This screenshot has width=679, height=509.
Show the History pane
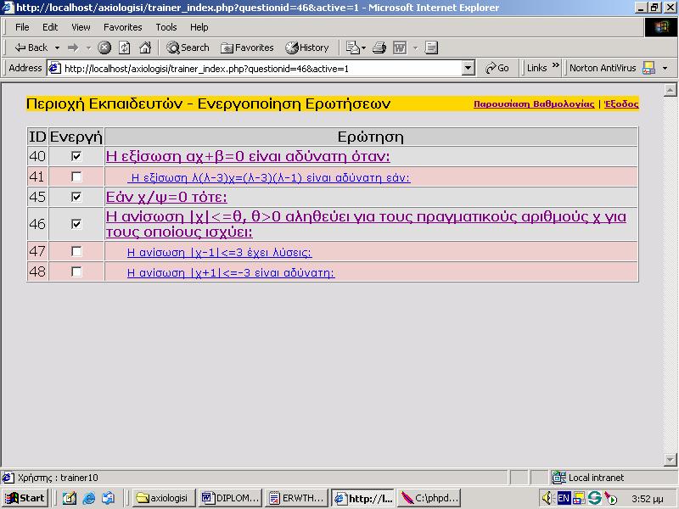point(307,48)
